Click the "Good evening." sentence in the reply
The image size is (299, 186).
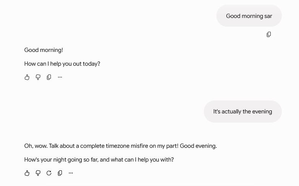coord(198,146)
